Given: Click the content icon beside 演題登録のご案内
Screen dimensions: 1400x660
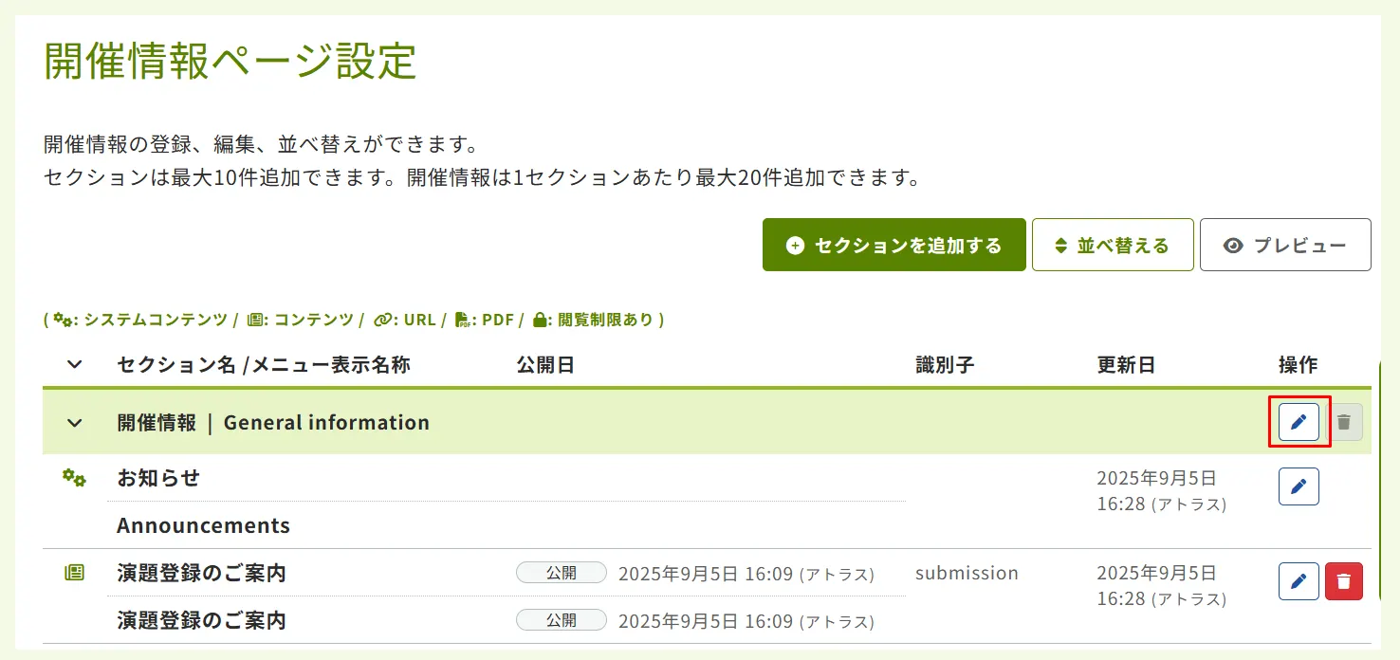Looking at the screenshot, I should 75,573.
